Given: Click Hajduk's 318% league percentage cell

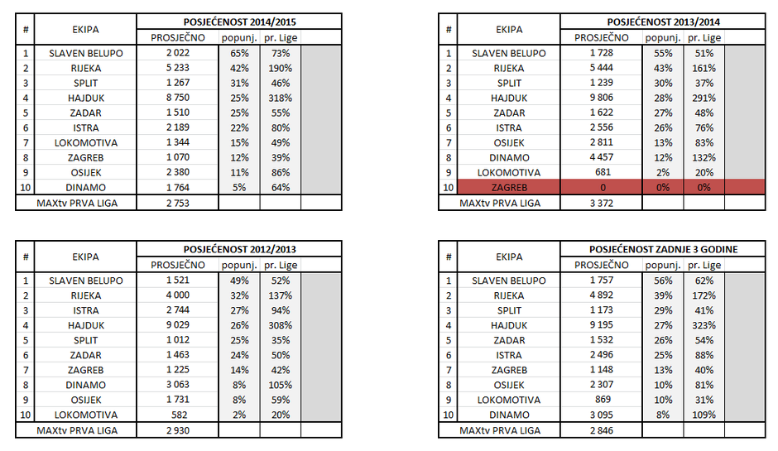Looking at the screenshot, I should coord(280,98).
